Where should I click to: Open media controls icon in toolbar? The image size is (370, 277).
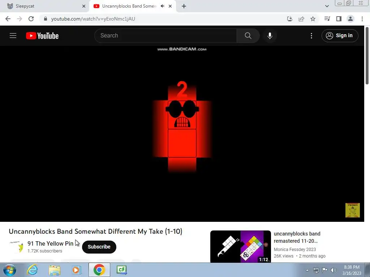pos(327,19)
